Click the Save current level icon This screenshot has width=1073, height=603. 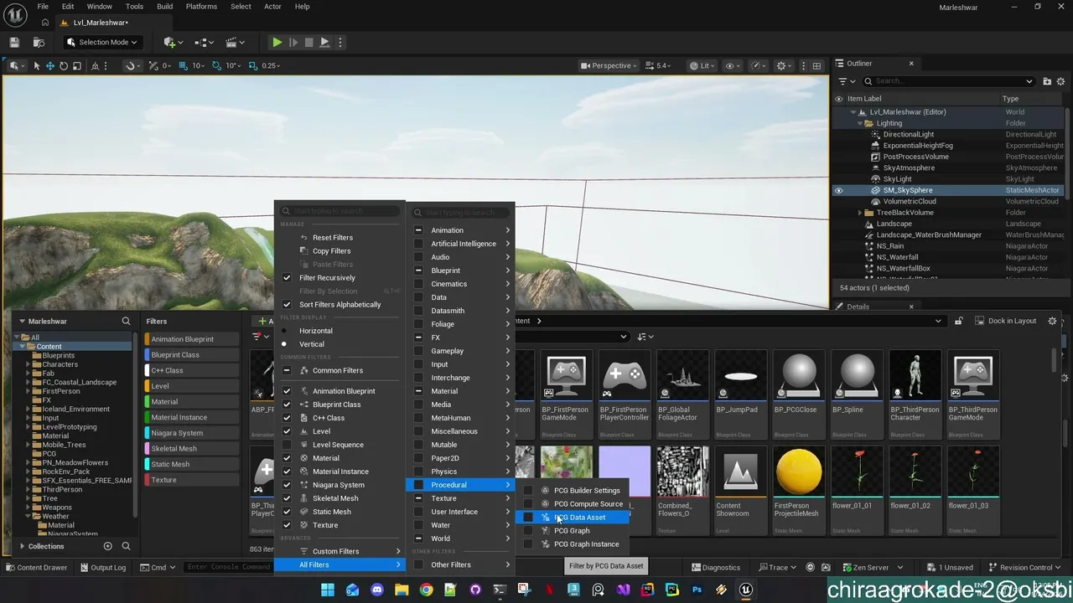pyautogui.click(x=14, y=42)
